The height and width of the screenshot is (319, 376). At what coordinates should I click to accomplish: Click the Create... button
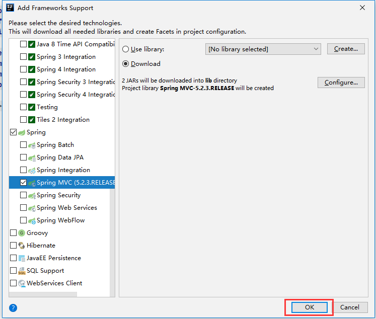[x=346, y=49]
